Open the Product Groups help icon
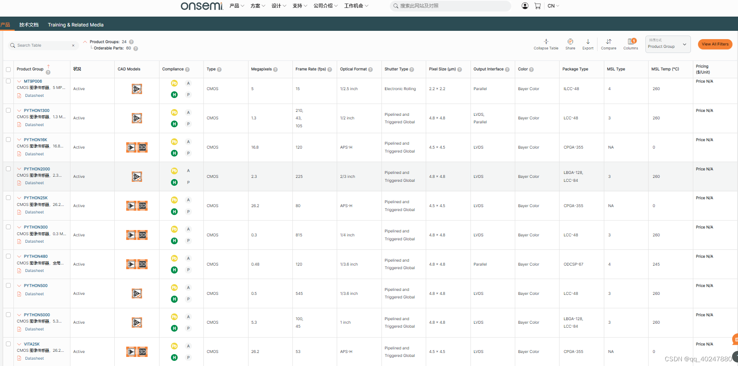The width and height of the screenshot is (738, 366). click(131, 42)
